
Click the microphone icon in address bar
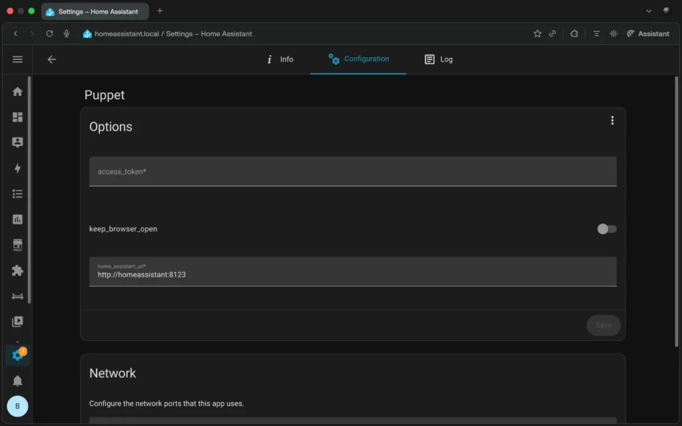click(x=67, y=33)
